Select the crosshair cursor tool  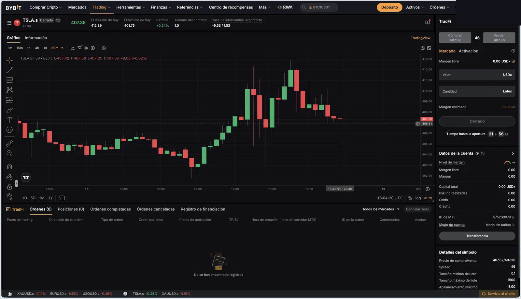click(10, 60)
